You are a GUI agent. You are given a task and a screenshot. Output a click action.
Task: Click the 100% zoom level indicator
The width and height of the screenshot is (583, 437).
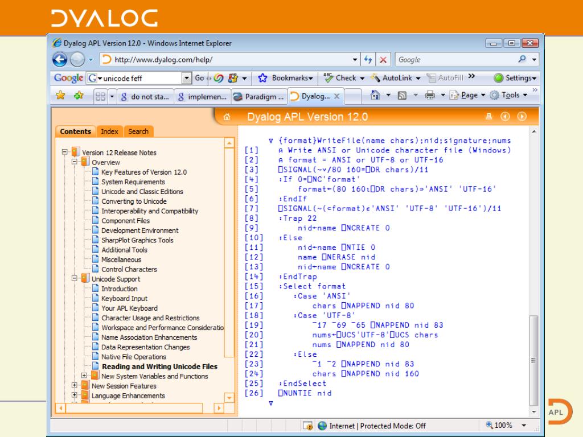click(499, 425)
